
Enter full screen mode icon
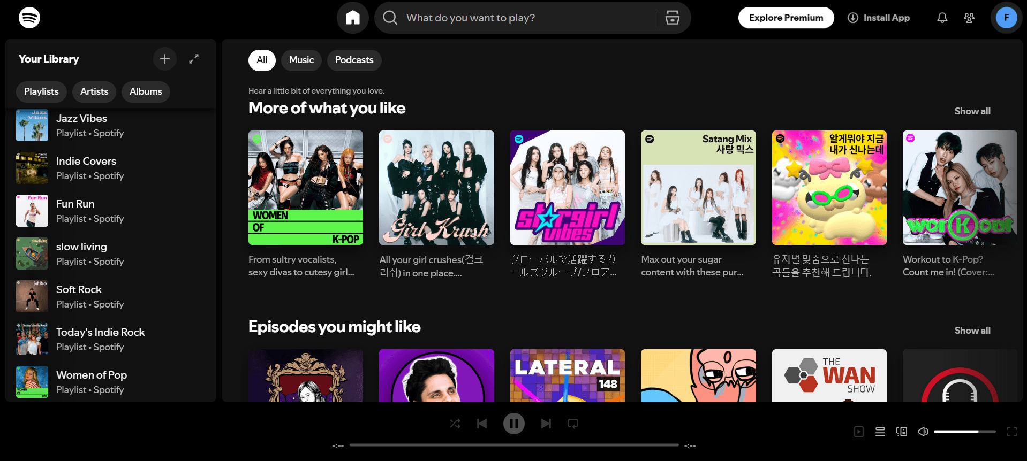tap(1012, 432)
